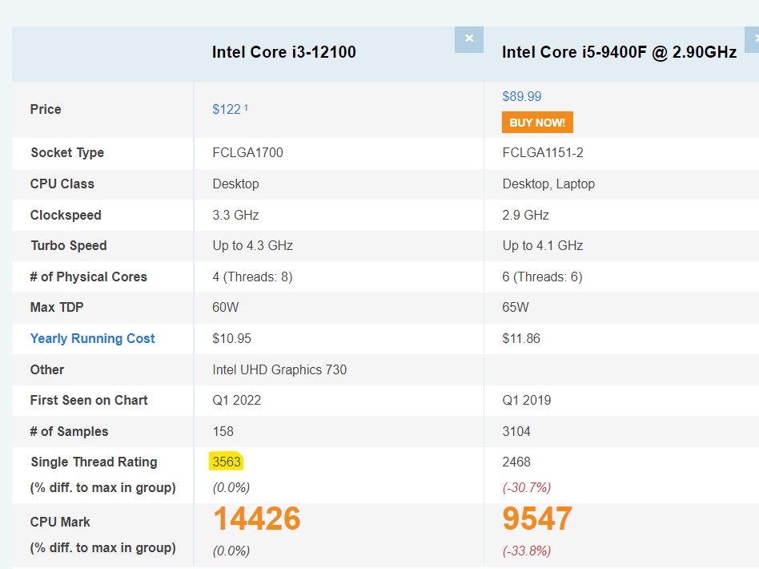Click the Socket Type row label
The height and width of the screenshot is (569, 759).
67,153
